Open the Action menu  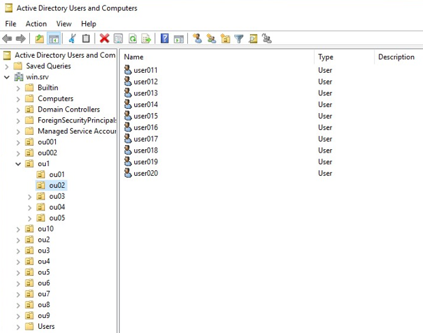click(36, 24)
